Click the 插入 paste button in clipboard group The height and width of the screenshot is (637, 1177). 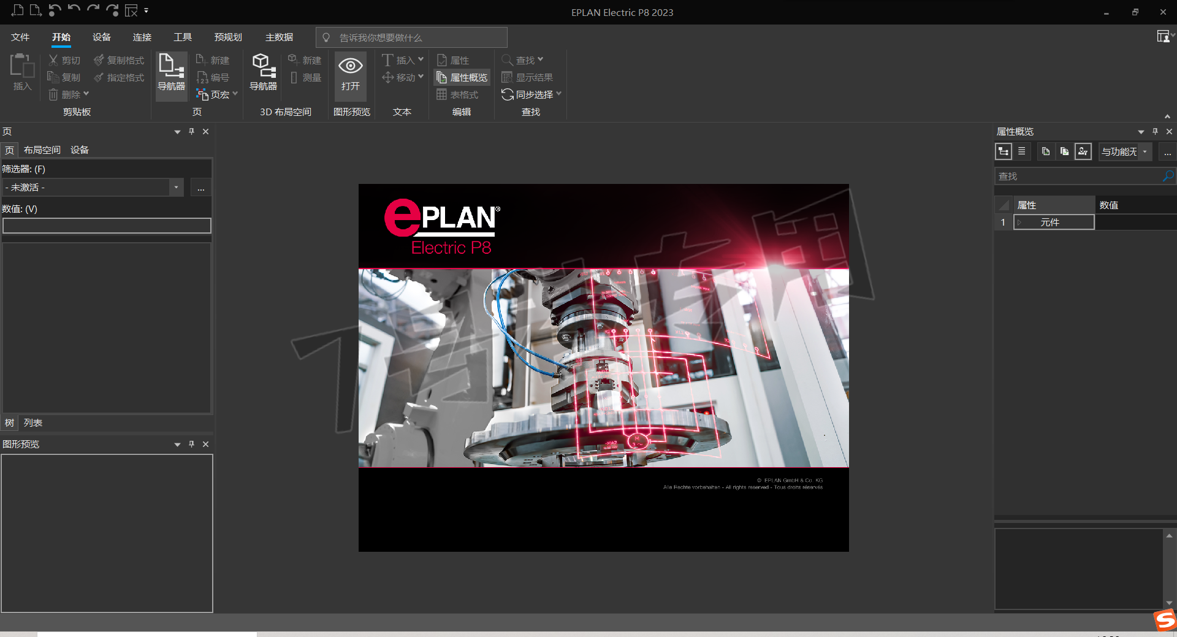tap(22, 72)
